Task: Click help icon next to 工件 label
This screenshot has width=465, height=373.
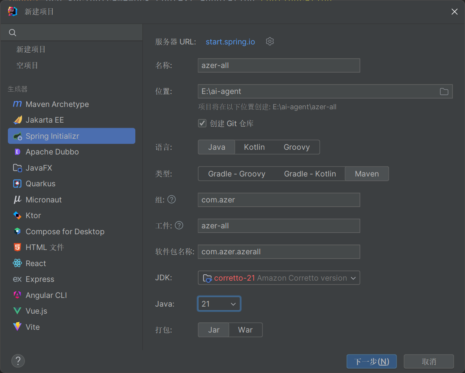Action: [x=179, y=226]
